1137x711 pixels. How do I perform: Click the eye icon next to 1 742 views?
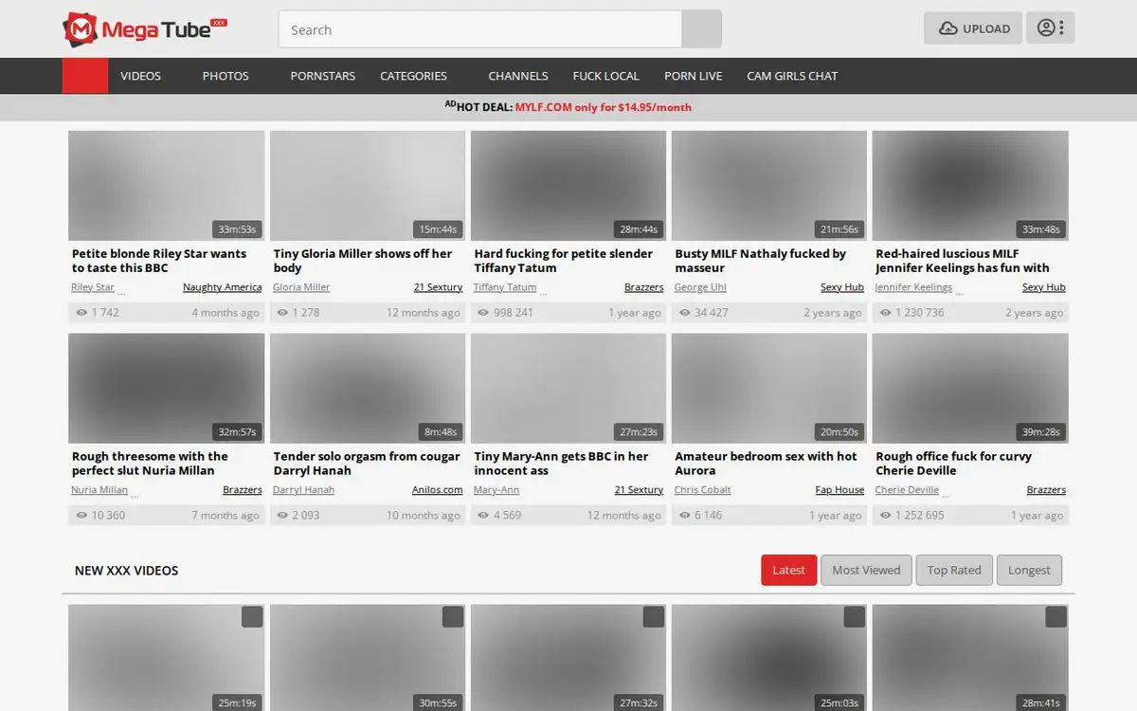point(81,313)
